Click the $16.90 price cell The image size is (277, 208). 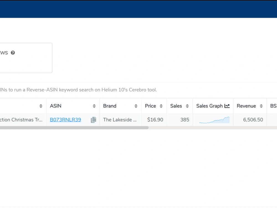(x=154, y=120)
